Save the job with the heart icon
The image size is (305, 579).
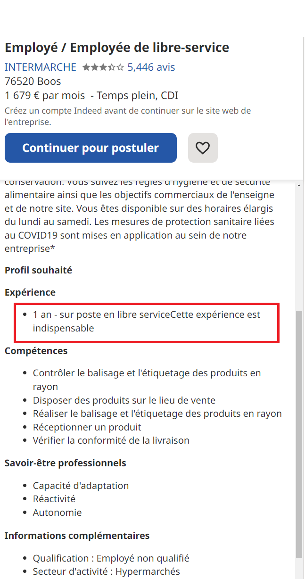pos(203,148)
